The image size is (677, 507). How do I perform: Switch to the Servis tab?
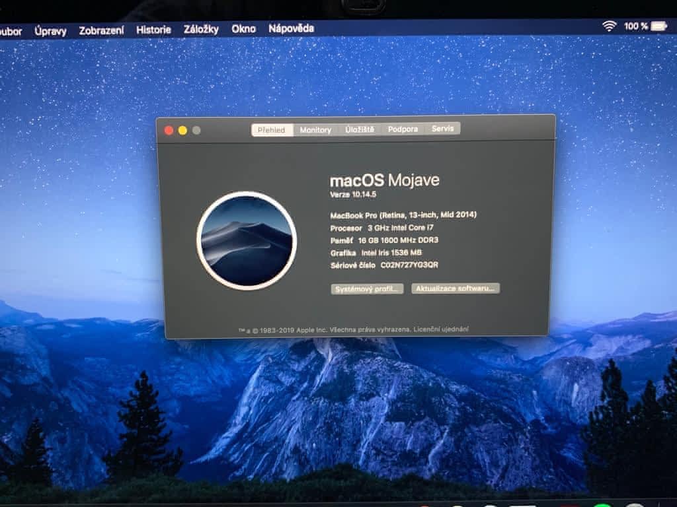(x=442, y=129)
